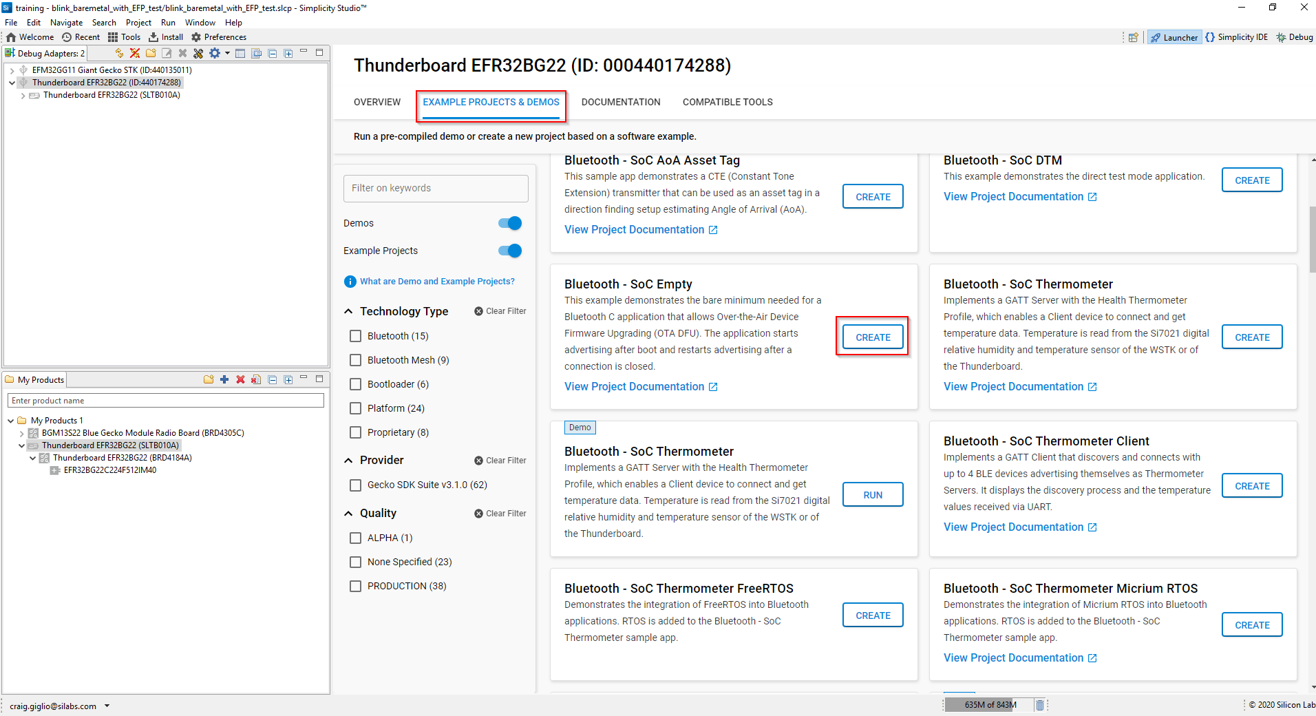
Task: Open dropdown arrow next to blue gear
Action: [227, 53]
